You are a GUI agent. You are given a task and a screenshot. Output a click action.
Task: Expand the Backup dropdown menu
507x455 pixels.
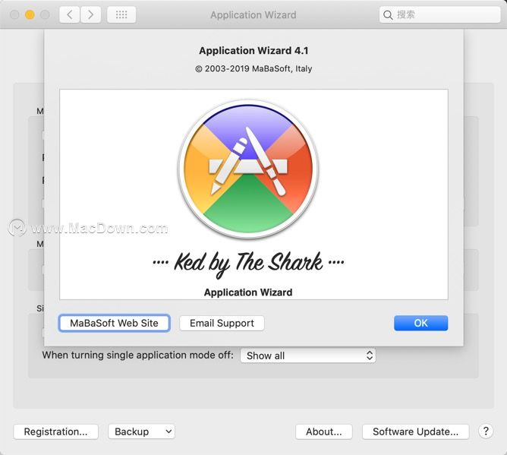click(142, 431)
